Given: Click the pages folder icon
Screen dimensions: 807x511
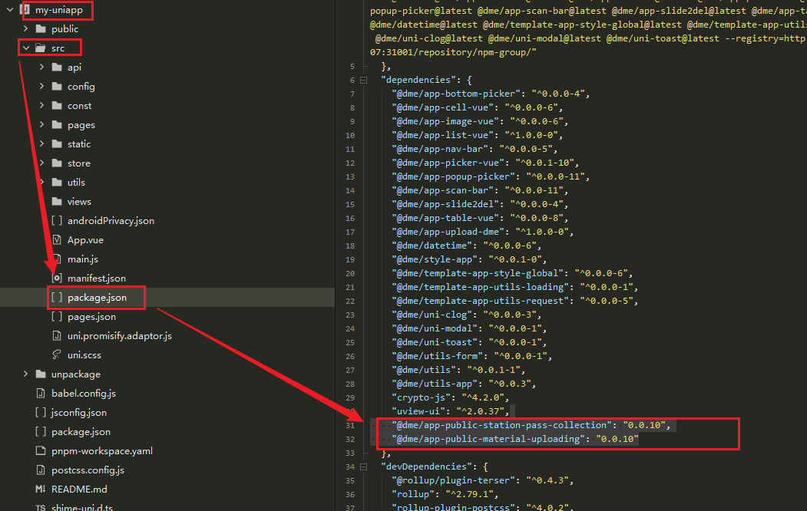Looking at the screenshot, I should pyautogui.click(x=57, y=125).
